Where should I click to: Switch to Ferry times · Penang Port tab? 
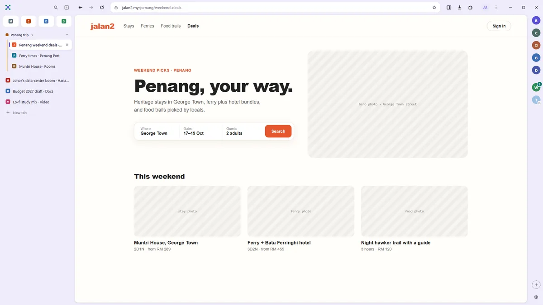click(x=40, y=56)
